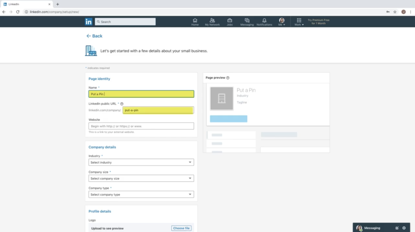Image resolution: width=415 pixels, height=232 pixels.
Task: Open the Jobs briefcase icon
Action: click(x=230, y=22)
